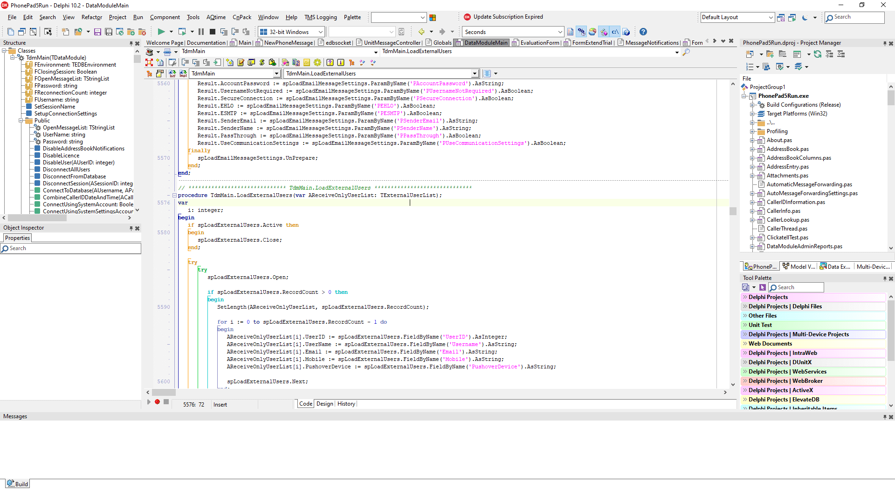
Task: Expand the Build Configurations (Release) node
Action: pyautogui.click(x=752, y=105)
